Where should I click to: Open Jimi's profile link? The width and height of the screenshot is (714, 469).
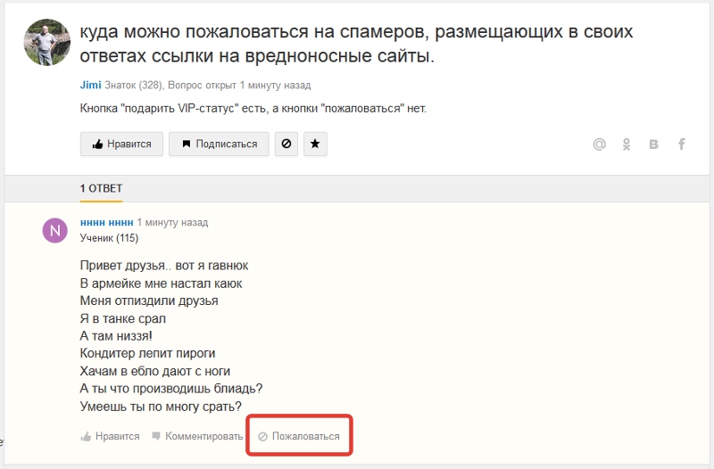click(91, 85)
